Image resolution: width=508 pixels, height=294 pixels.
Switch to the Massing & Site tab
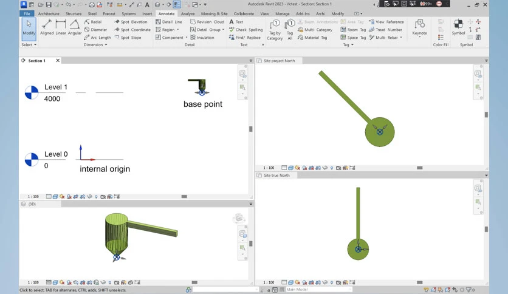point(214,13)
